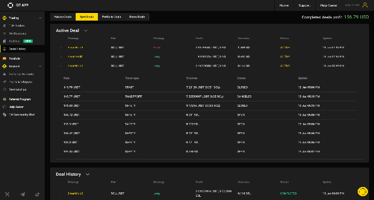Open the Referral Program icon
This screenshot has width=374, height=200.
coord(4,99)
